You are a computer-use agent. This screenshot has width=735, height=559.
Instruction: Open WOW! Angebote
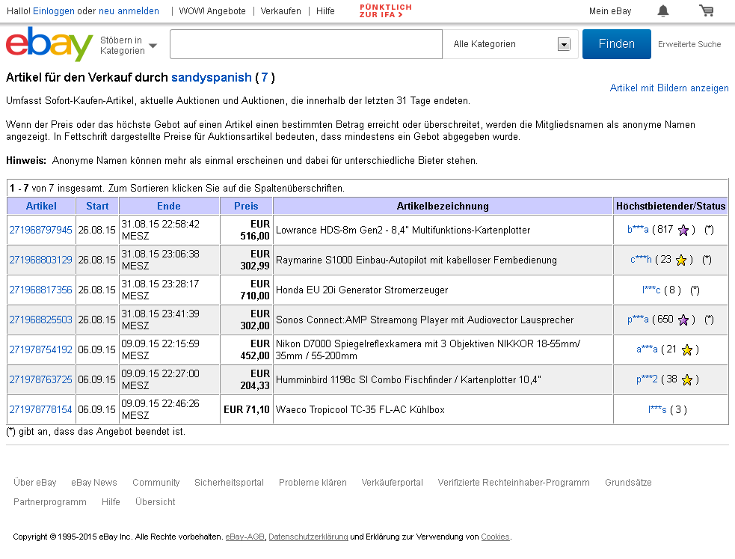pos(212,10)
